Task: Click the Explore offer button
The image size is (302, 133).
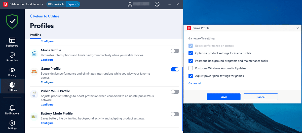Action: pos(73,4)
